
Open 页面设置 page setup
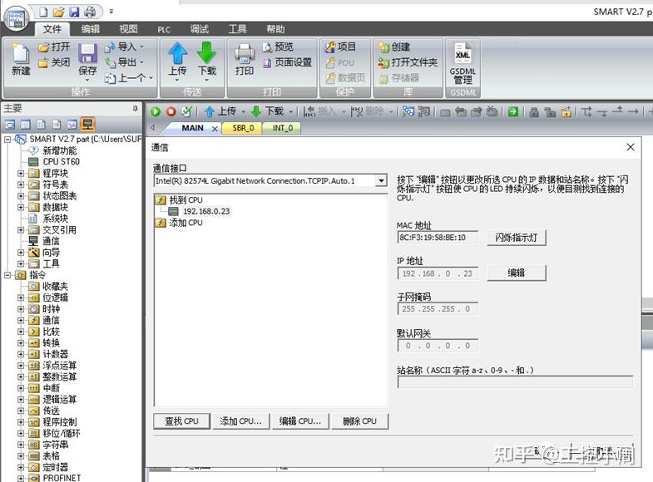click(x=287, y=62)
